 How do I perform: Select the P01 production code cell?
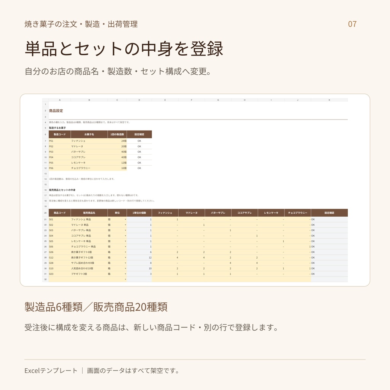60,141
